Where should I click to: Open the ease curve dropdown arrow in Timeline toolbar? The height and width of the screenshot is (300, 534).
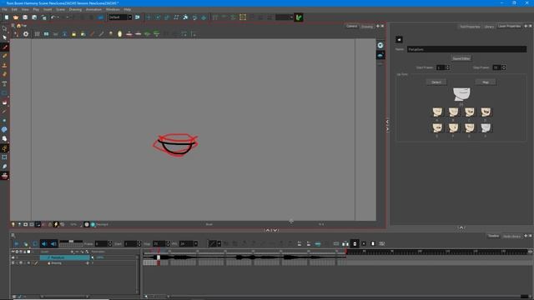[x=219, y=244]
